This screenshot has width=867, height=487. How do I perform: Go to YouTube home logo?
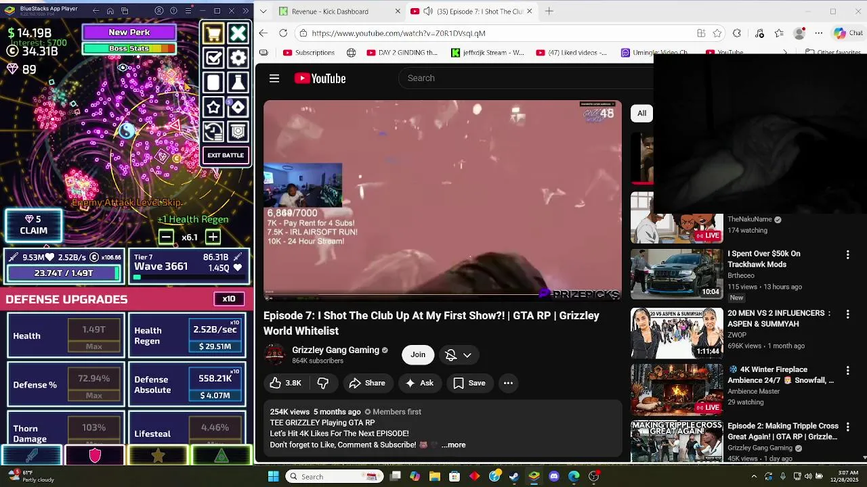(320, 78)
